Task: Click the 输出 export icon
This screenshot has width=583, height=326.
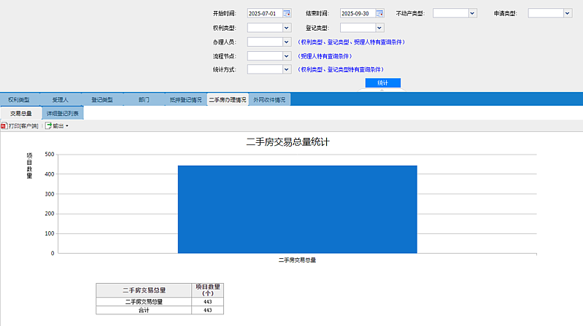Action: 48,126
